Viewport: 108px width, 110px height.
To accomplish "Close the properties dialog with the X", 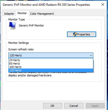I will coord(103,4).
